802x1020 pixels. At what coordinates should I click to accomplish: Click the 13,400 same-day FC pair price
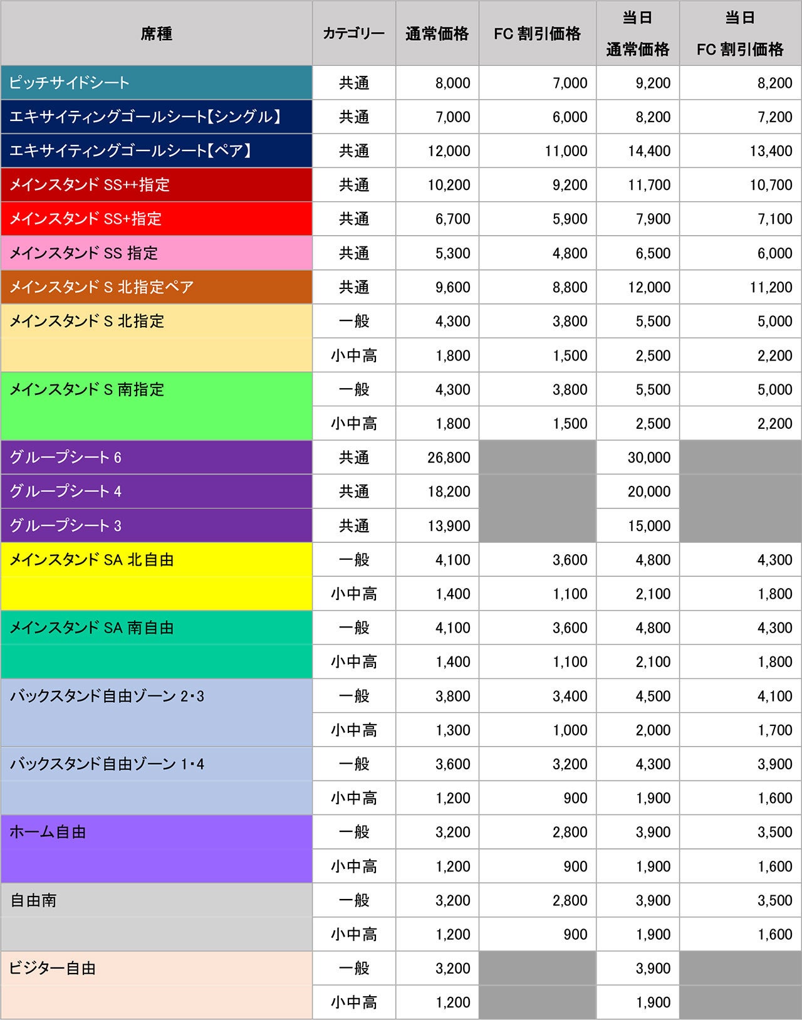coord(741,150)
